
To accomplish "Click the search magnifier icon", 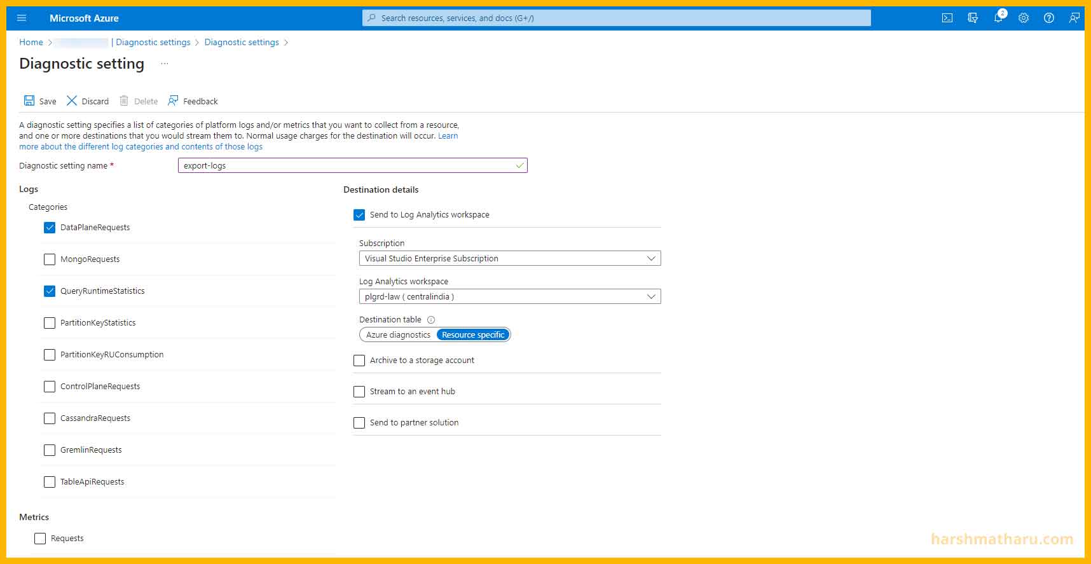I will point(372,18).
